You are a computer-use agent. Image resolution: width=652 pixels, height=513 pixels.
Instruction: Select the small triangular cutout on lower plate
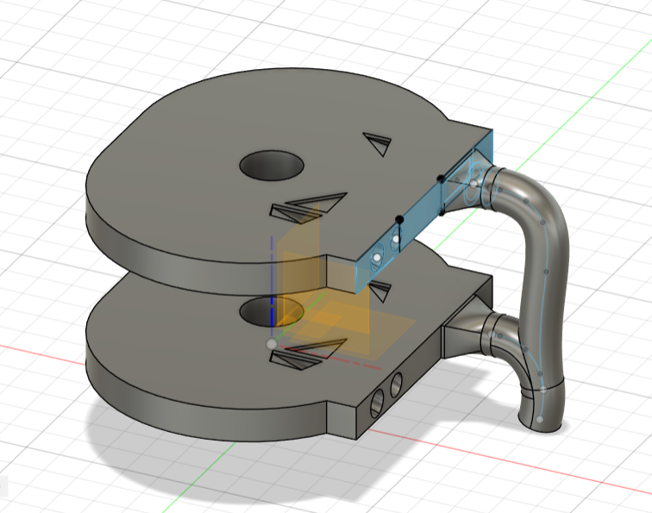(x=380, y=291)
